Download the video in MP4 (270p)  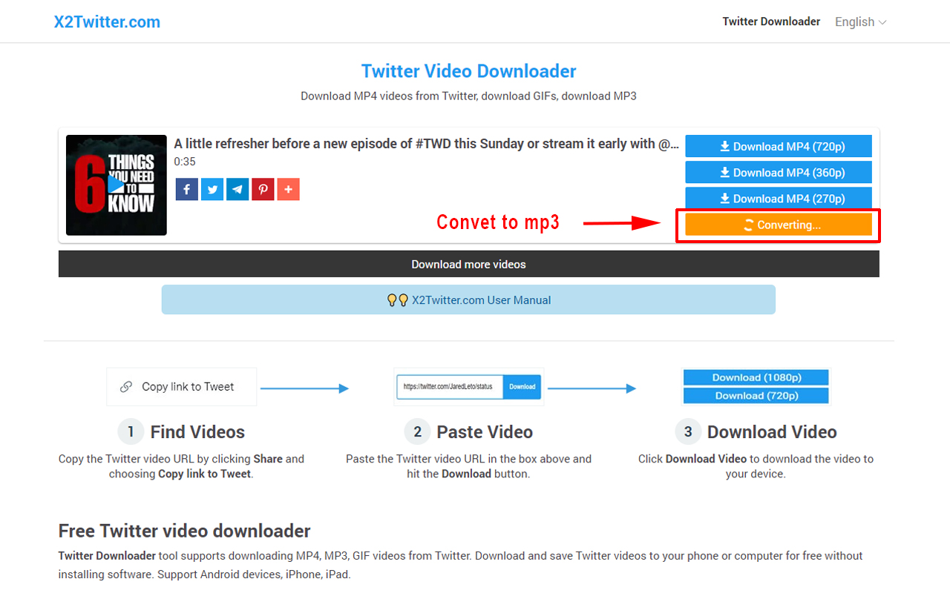point(778,198)
